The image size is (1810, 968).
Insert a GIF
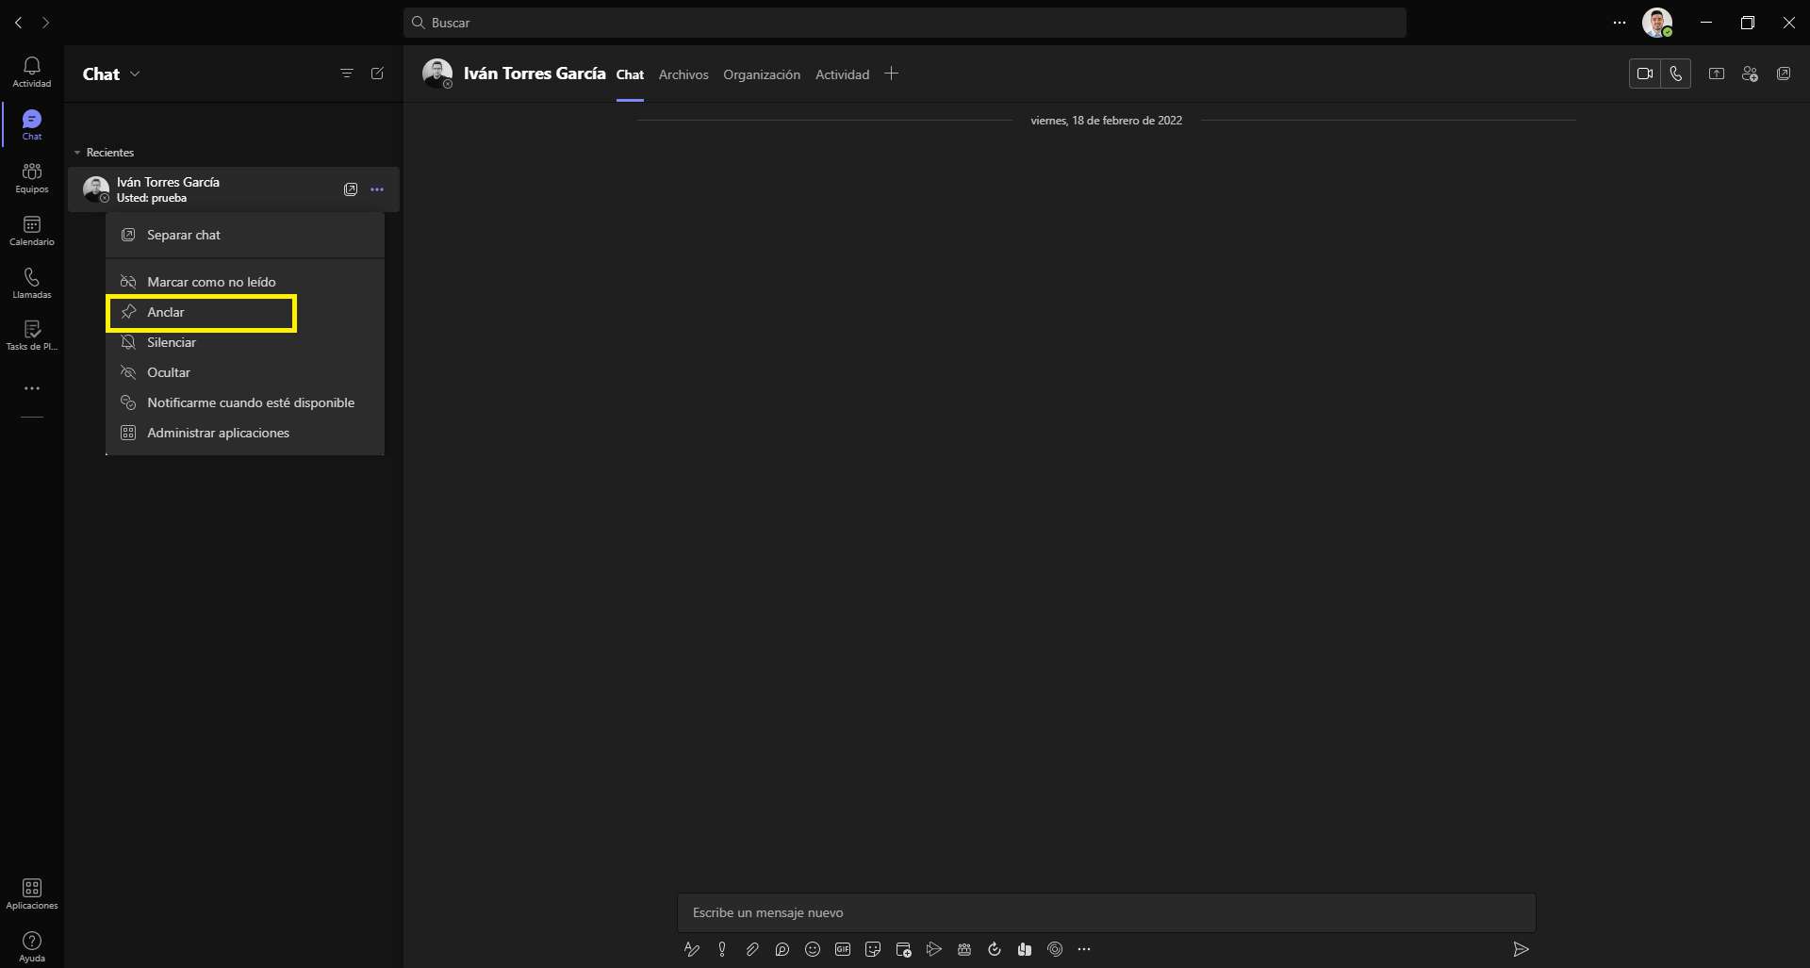[843, 949]
